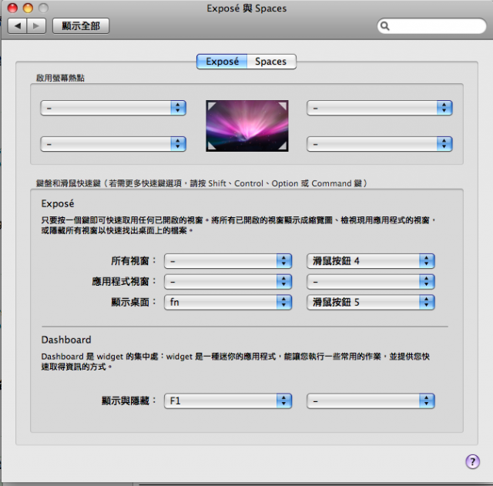Screen dimensions: 493x486
Task: Open bottom-right hot corner dropdown
Action: pos(380,144)
